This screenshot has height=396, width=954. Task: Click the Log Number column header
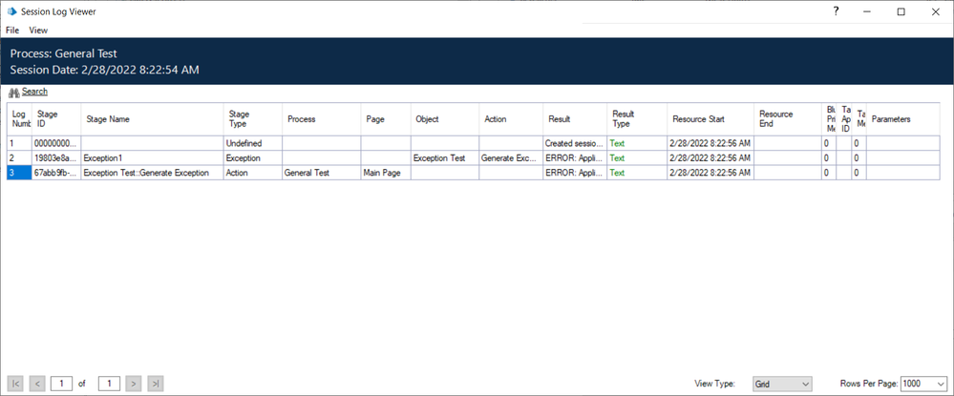pyautogui.click(x=19, y=119)
